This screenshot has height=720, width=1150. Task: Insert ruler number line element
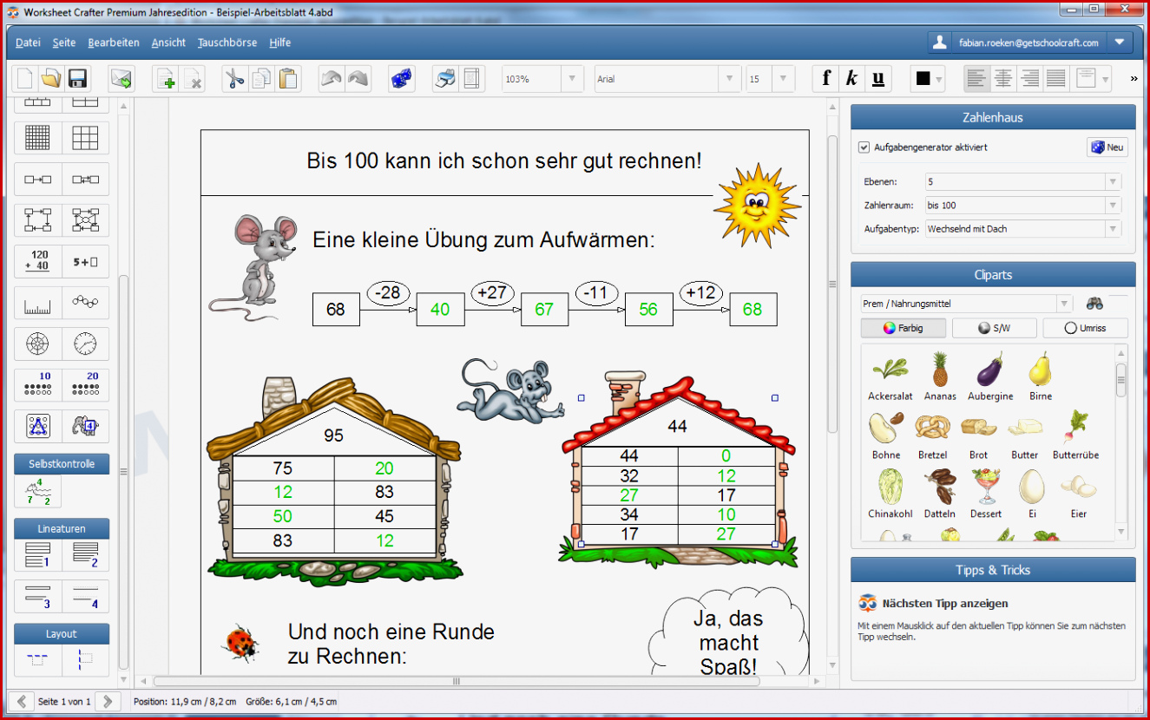37,303
